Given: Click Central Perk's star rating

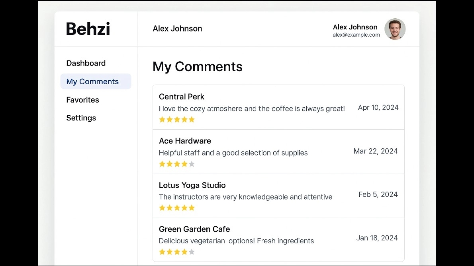Looking at the screenshot, I should [x=177, y=120].
